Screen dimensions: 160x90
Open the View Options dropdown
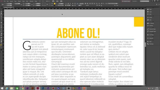tap(53, 1)
